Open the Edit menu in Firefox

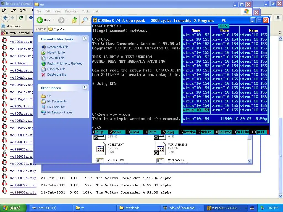(13, 10)
